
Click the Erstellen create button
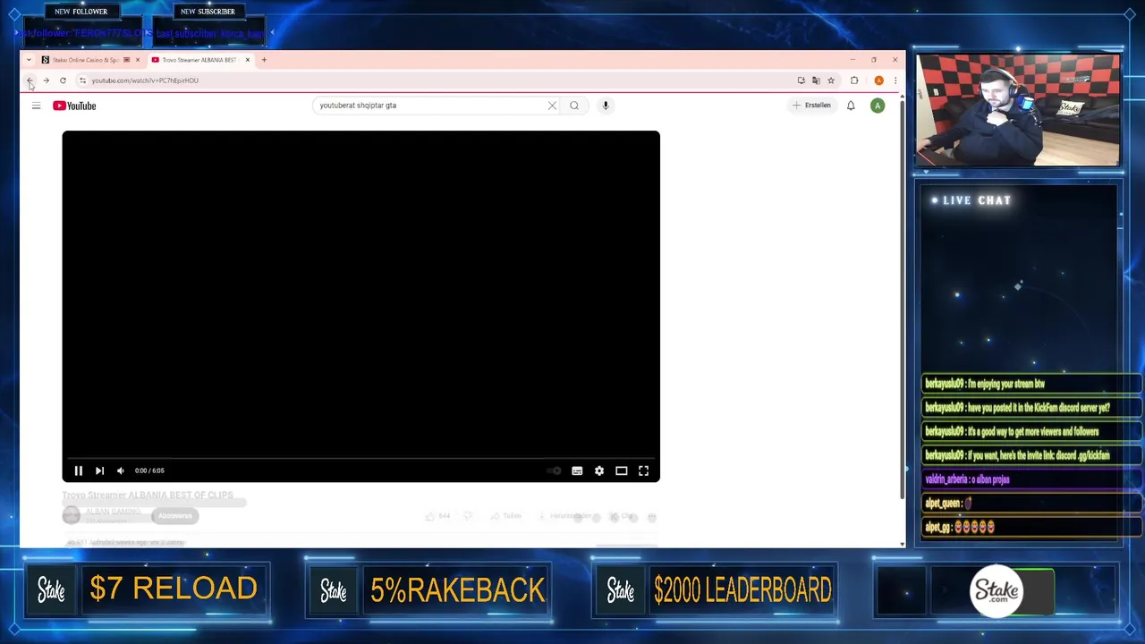pos(812,106)
